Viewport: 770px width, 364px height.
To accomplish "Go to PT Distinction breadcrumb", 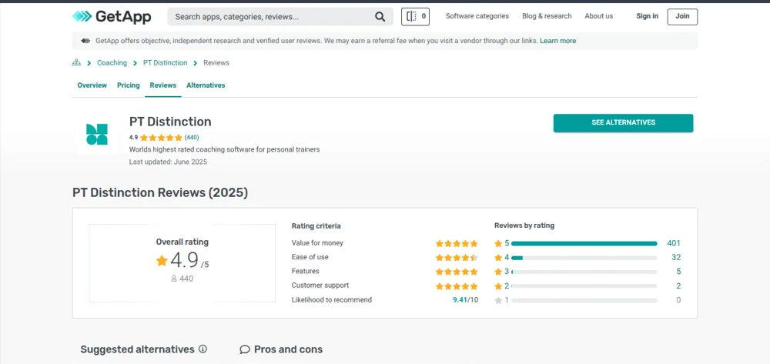I will [x=165, y=63].
